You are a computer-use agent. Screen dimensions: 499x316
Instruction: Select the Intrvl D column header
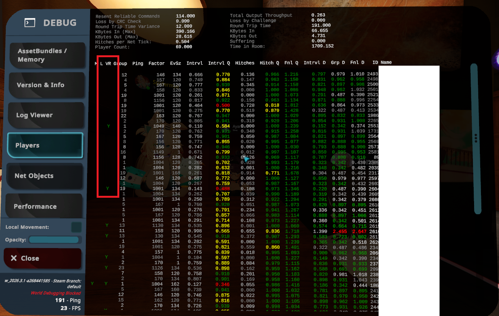315,63
